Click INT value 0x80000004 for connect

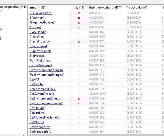tap(97, 18)
